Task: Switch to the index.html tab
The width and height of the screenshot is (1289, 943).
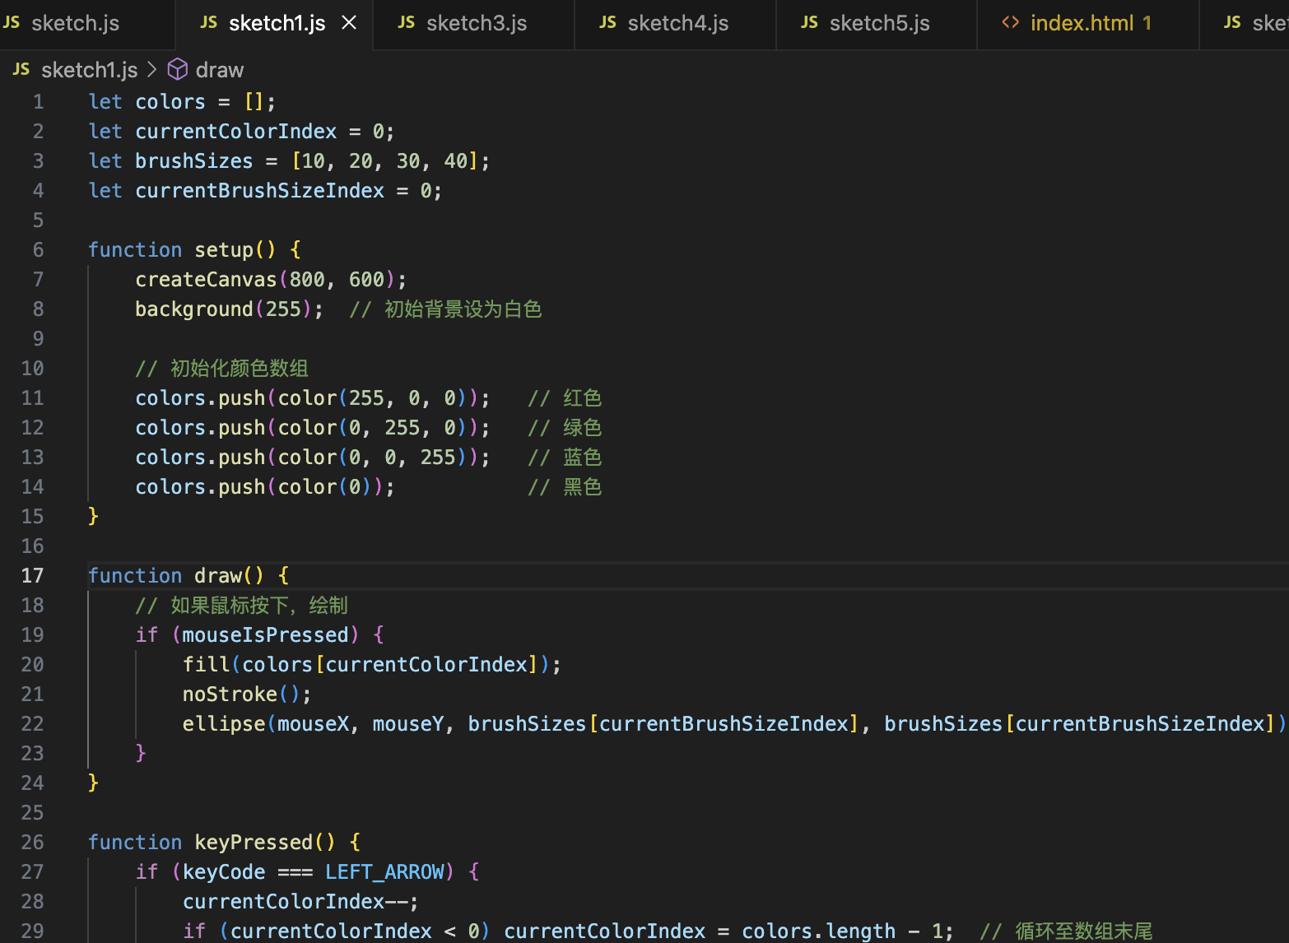Action: pyautogui.click(x=1078, y=23)
